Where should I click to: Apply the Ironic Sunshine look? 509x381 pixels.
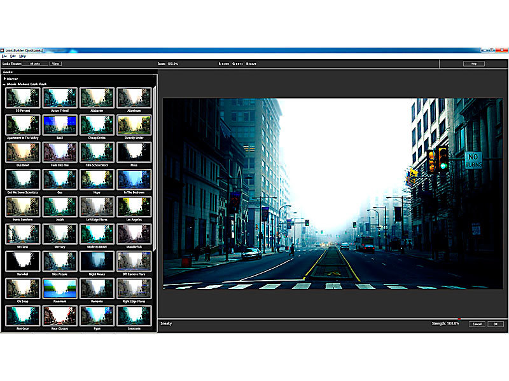coord(23,207)
